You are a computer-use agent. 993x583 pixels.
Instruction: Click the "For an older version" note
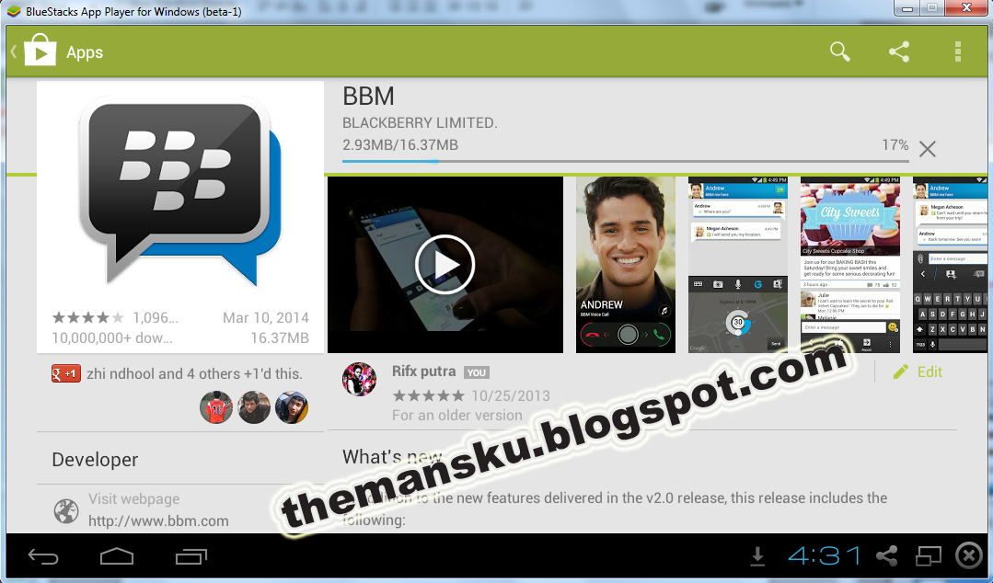(457, 416)
